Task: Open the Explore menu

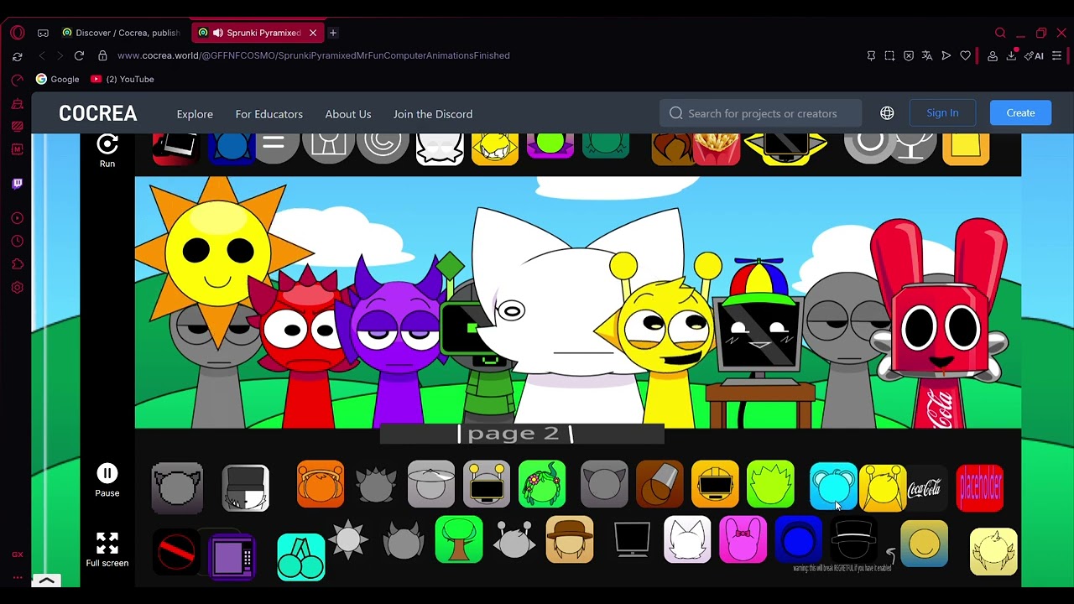Action: [195, 114]
